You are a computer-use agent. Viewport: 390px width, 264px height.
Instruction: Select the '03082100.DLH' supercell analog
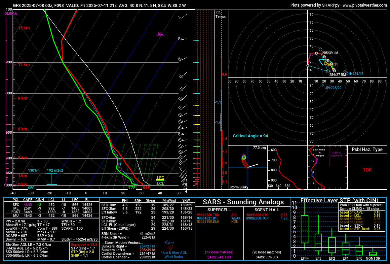click(x=208, y=221)
